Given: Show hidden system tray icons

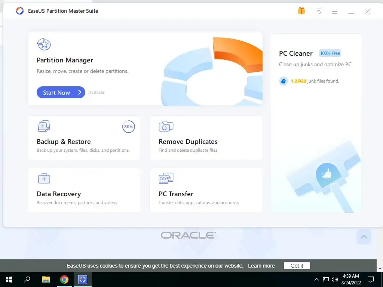Looking at the screenshot, I should [316, 280].
